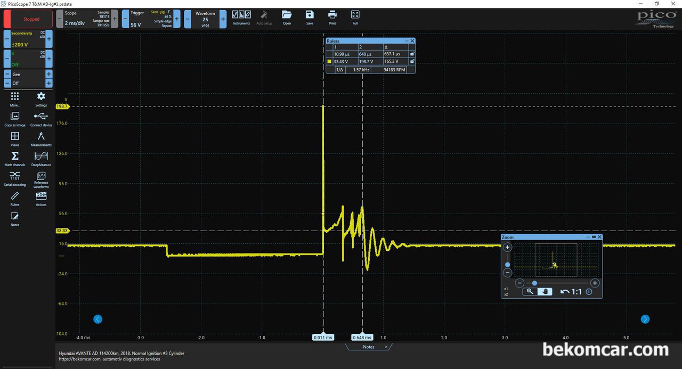Open the Views layout tool
This screenshot has width=682, height=369.
[15, 139]
